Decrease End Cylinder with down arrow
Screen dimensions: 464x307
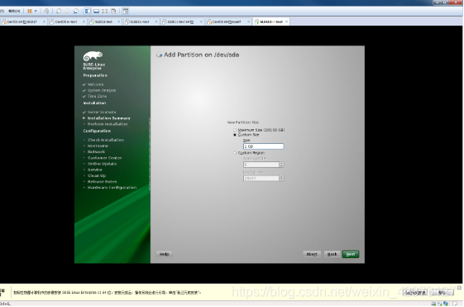click(281, 180)
